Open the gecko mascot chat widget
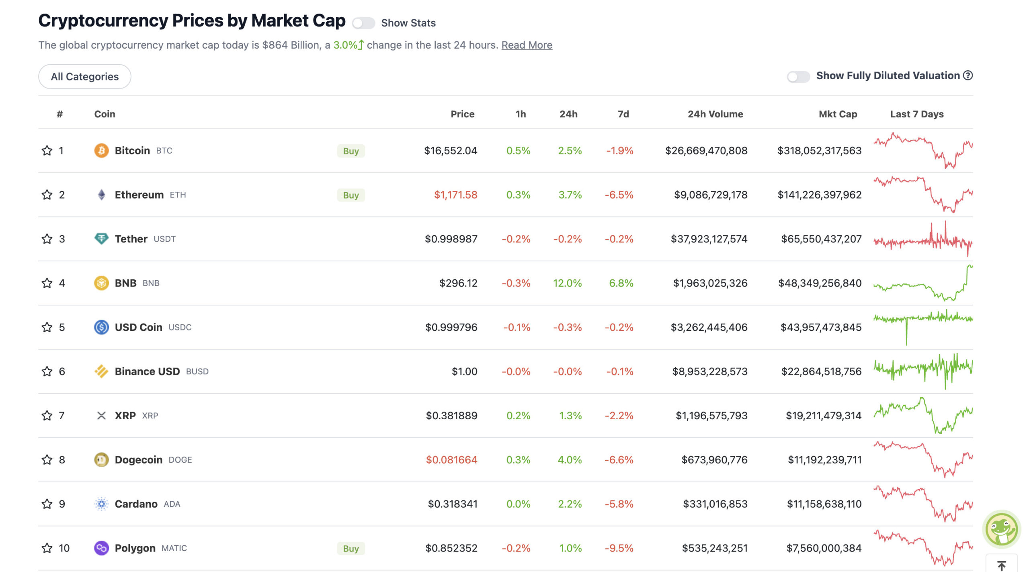This screenshot has height=572, width=1029. coord(1001,530)
